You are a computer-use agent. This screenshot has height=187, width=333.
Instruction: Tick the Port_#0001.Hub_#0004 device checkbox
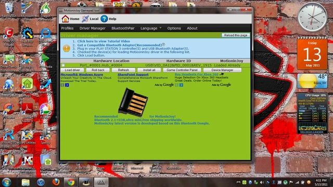(63, 65)
